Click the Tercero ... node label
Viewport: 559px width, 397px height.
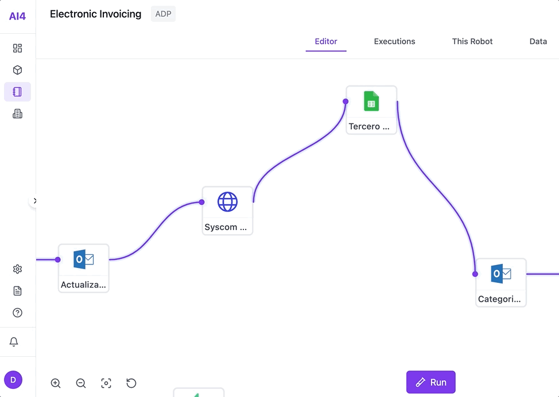(369, 126)
